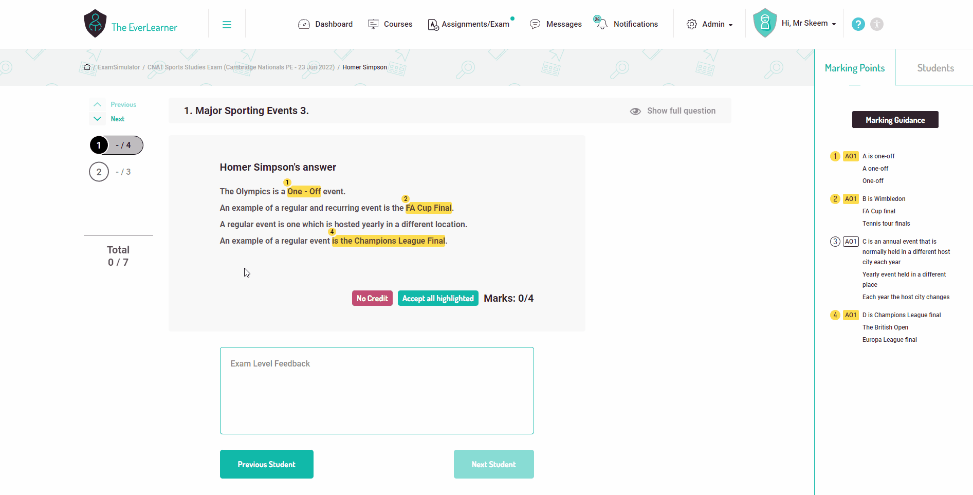Expand the Admin dropdown

point(717,24)
